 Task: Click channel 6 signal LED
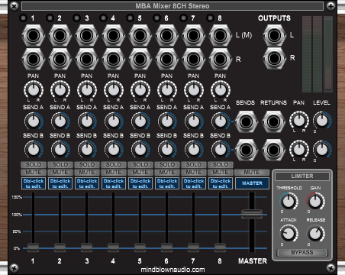156,18
